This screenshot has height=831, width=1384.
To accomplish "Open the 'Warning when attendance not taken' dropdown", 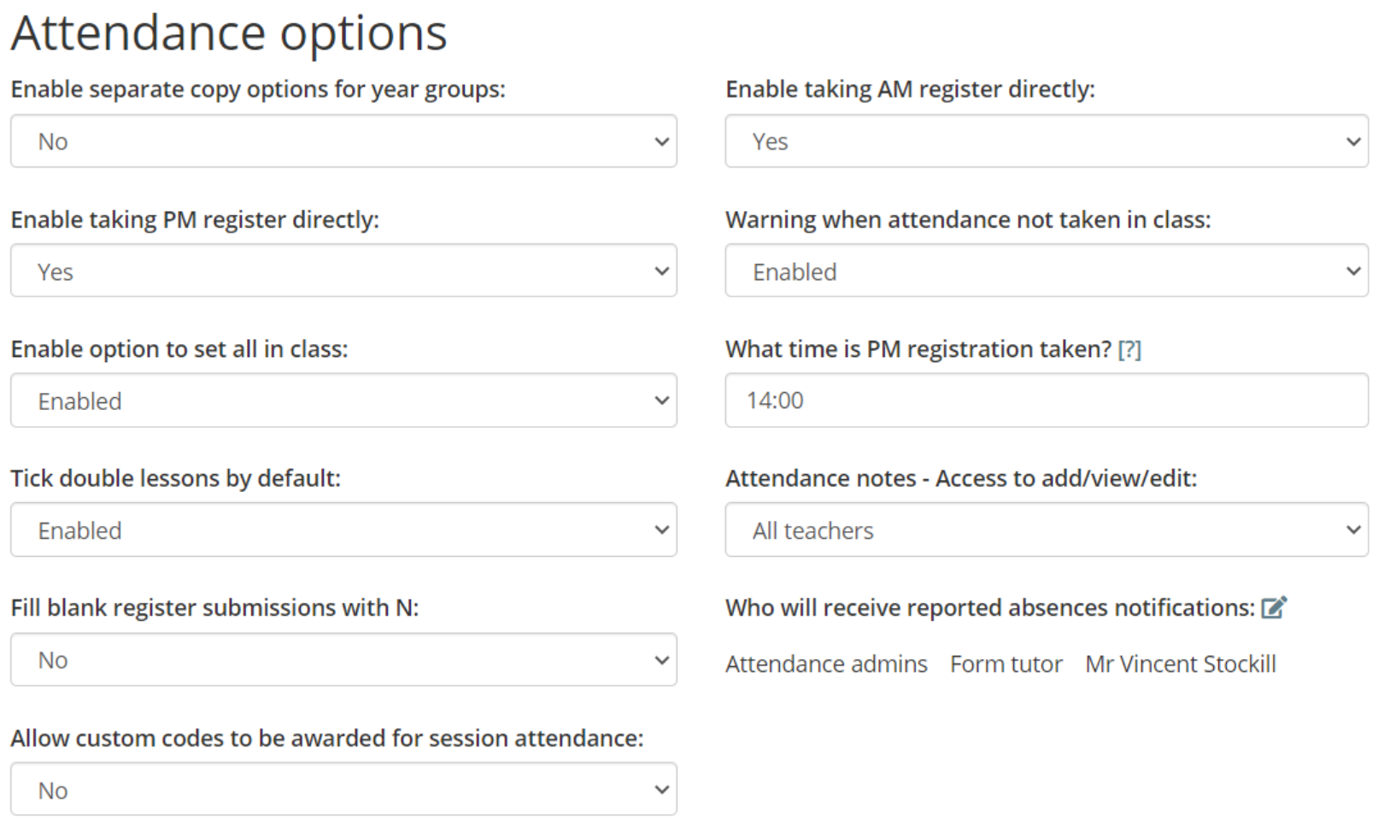I will pyautogui.click(x=1047, y=272).
